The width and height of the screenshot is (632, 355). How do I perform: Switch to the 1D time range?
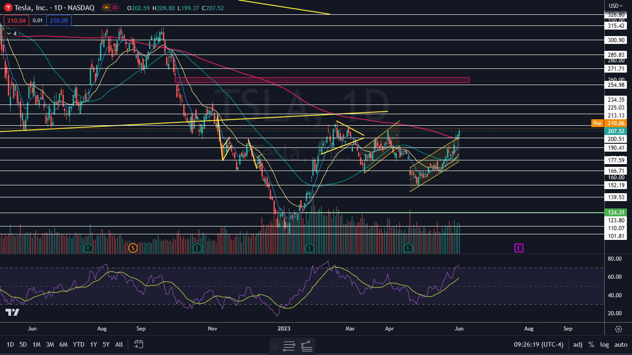10,344
